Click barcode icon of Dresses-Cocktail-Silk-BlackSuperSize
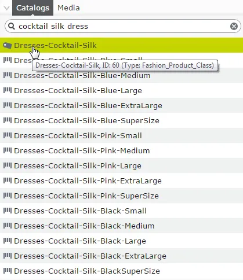The image size is (243, 280). pyautogui.click(x=8, y=270)
